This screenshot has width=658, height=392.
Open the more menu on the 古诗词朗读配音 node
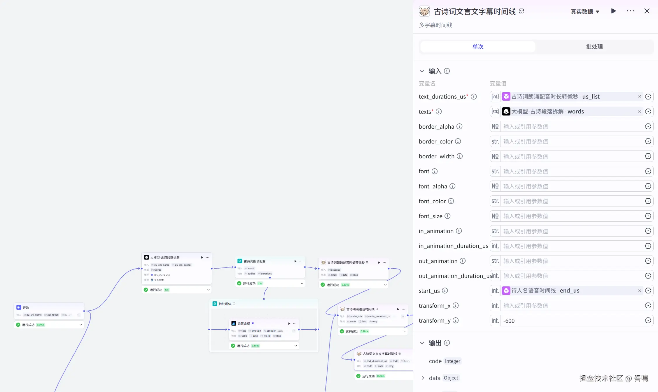301,261
